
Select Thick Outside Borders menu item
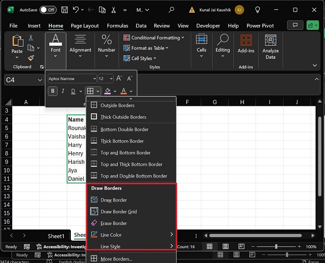[123, 117]
